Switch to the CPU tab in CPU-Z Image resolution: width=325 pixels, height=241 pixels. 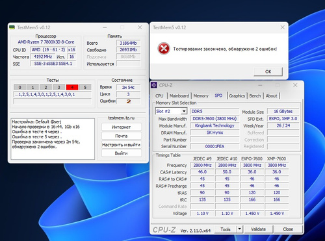click(x=159, y=95)
